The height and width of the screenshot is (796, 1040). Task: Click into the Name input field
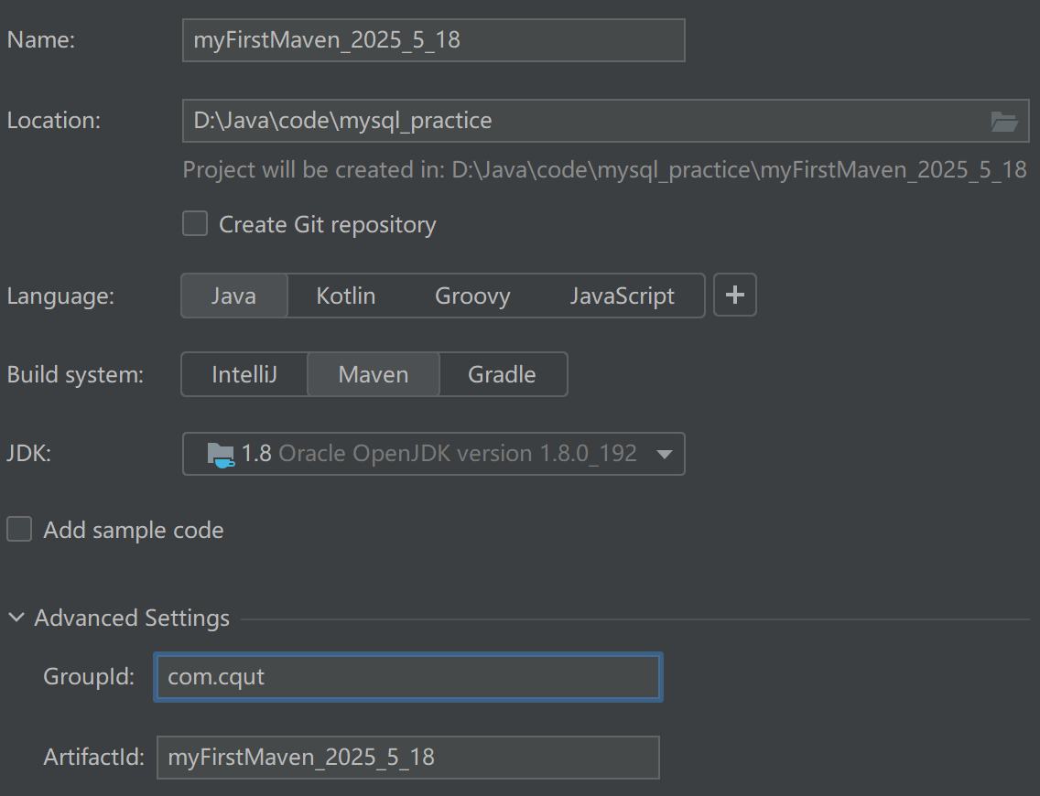(434, 40)
